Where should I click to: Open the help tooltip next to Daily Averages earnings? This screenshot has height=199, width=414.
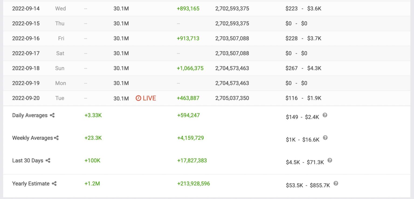[325, 115]
